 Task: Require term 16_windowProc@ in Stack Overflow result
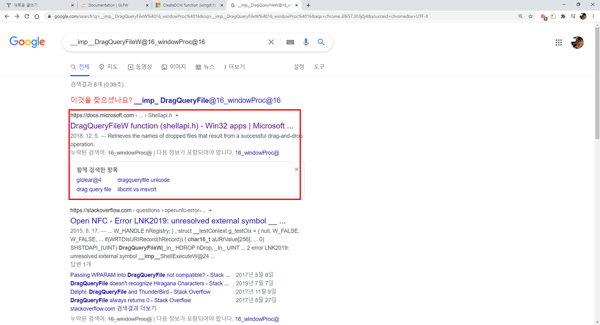tap(257, 319)
